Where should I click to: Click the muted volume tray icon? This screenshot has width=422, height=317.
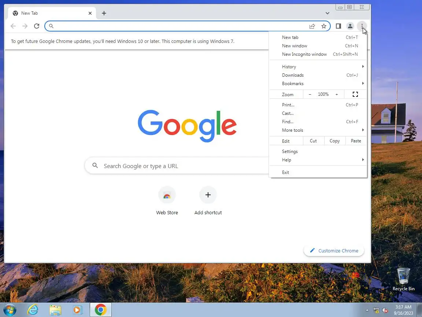click(x=385, y=310)
